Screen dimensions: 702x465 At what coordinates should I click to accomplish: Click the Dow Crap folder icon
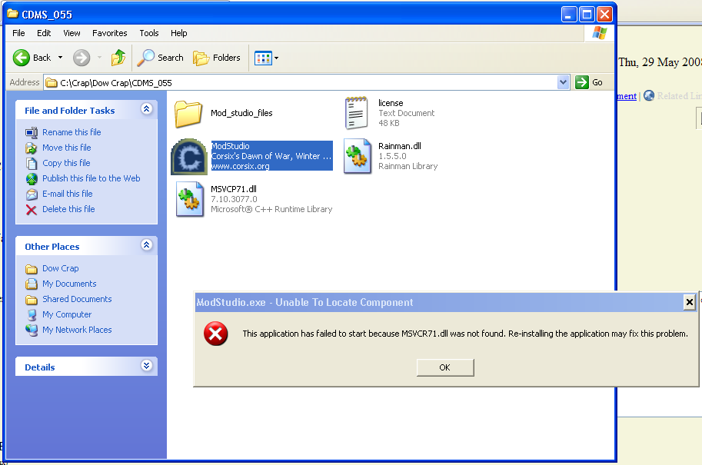32,268
